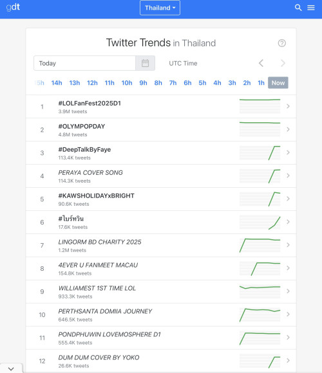Select the 6h time tab
The image size is (322, 373).
187,83
